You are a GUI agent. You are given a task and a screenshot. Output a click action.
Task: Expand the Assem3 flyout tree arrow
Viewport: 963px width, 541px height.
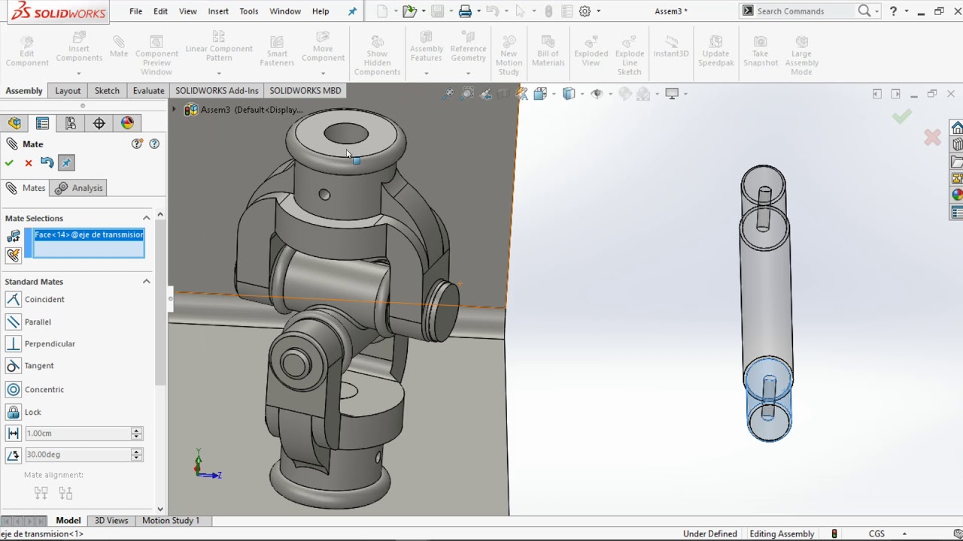coord(175,110)
